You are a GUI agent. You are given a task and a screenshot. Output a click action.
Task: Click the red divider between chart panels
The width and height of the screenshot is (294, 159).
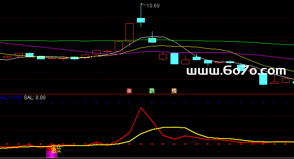click(x=147, y=94)
